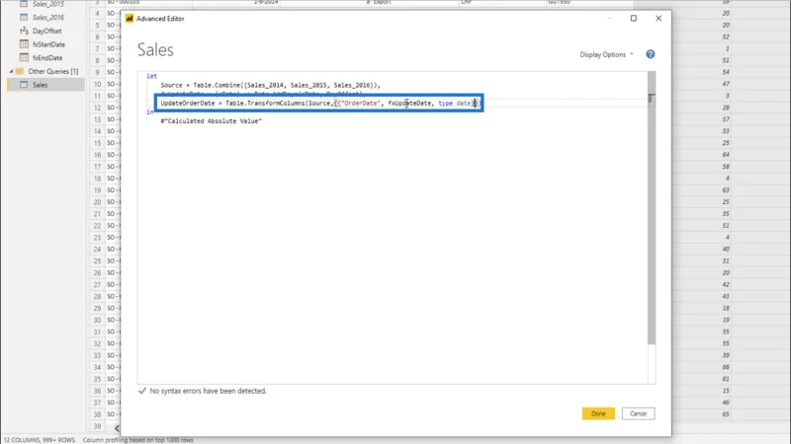Image resolution: width=791 pixels, height=444 pixels.
Task: Select row number 38 in the data grid
Action: tap(97, 414)
